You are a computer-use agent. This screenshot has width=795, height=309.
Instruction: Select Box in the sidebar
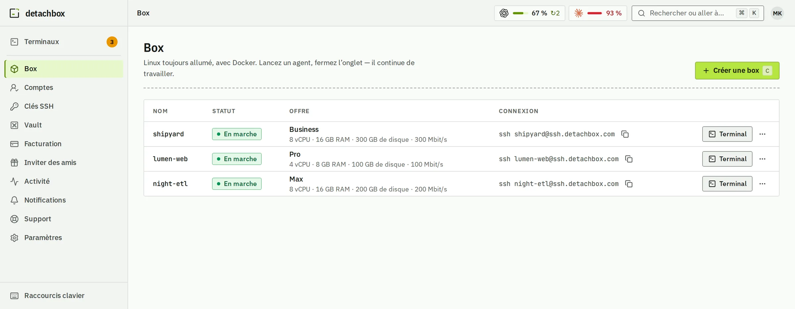coord(64,69)
